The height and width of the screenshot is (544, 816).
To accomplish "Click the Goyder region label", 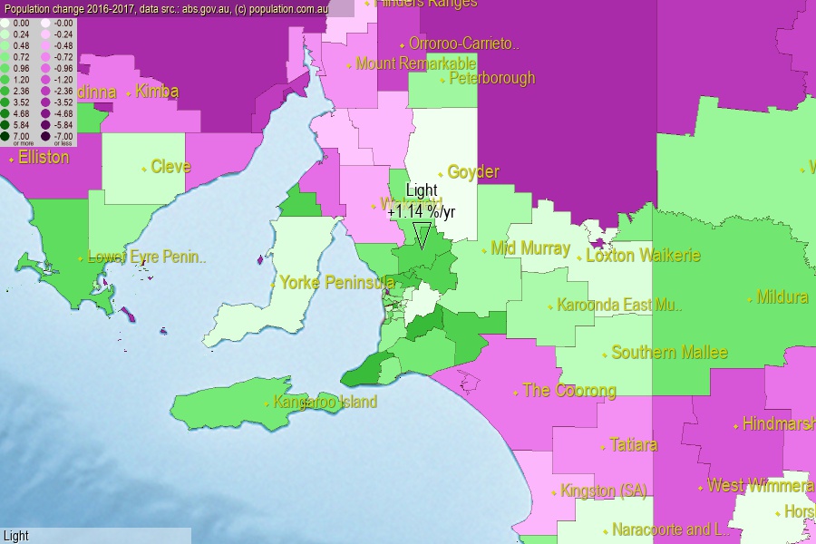I will click(473, 171).
